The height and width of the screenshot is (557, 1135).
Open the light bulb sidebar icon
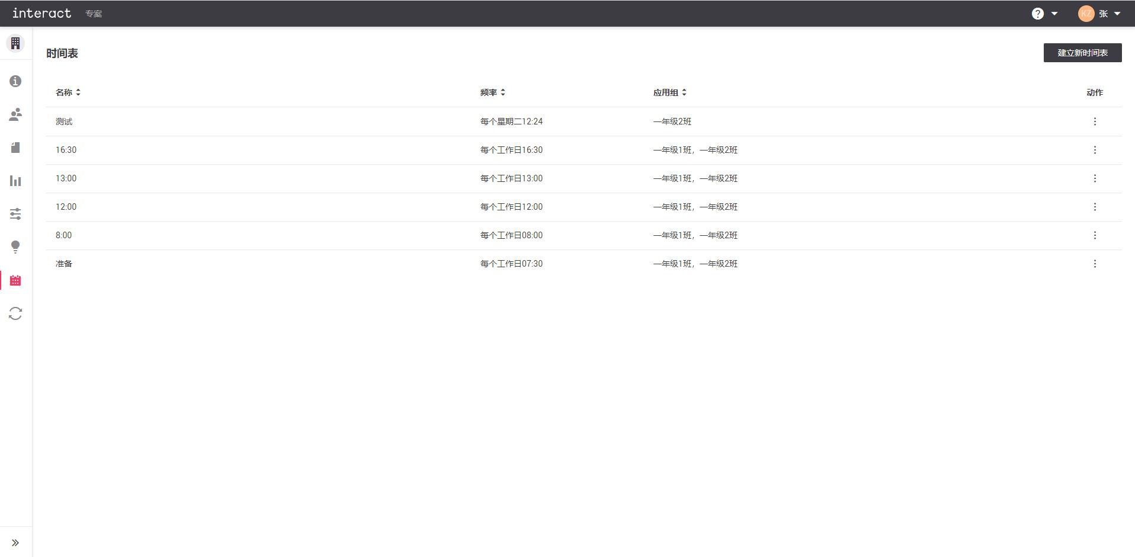[x=15, y=247]
